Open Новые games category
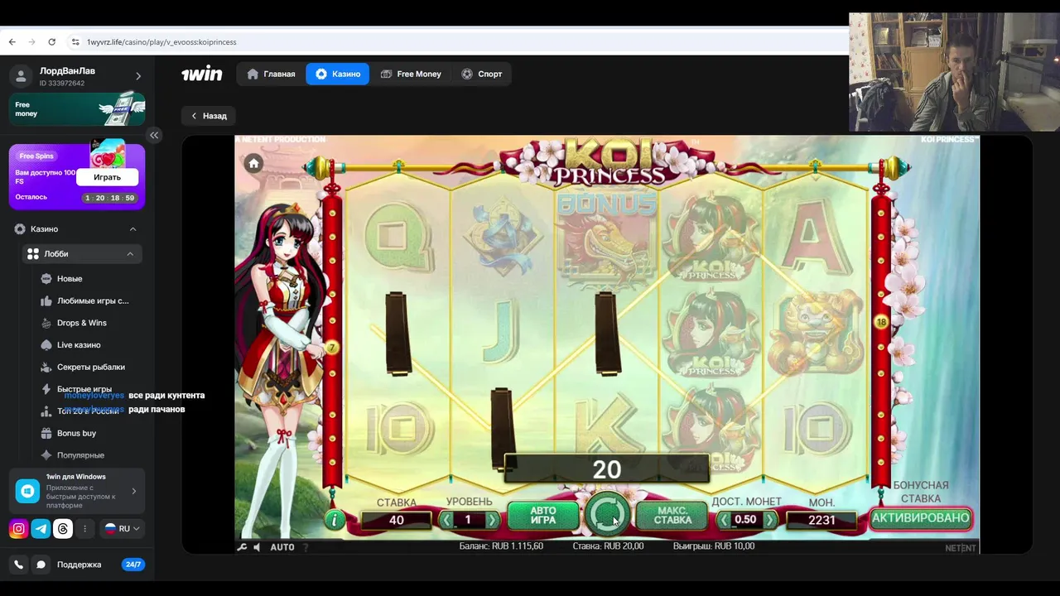Screen dimensions: 1060x596 pyautogui.click(x=70, y=279)
